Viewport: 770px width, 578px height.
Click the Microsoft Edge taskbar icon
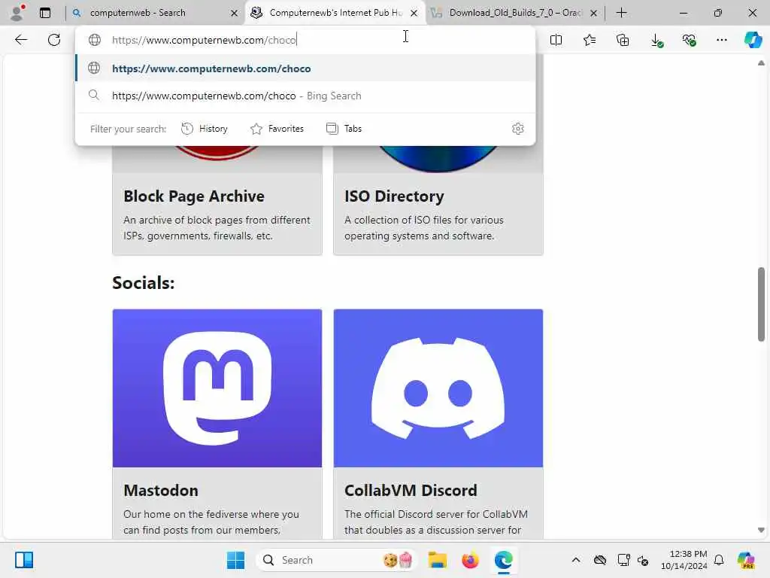[x=504, y=560]
